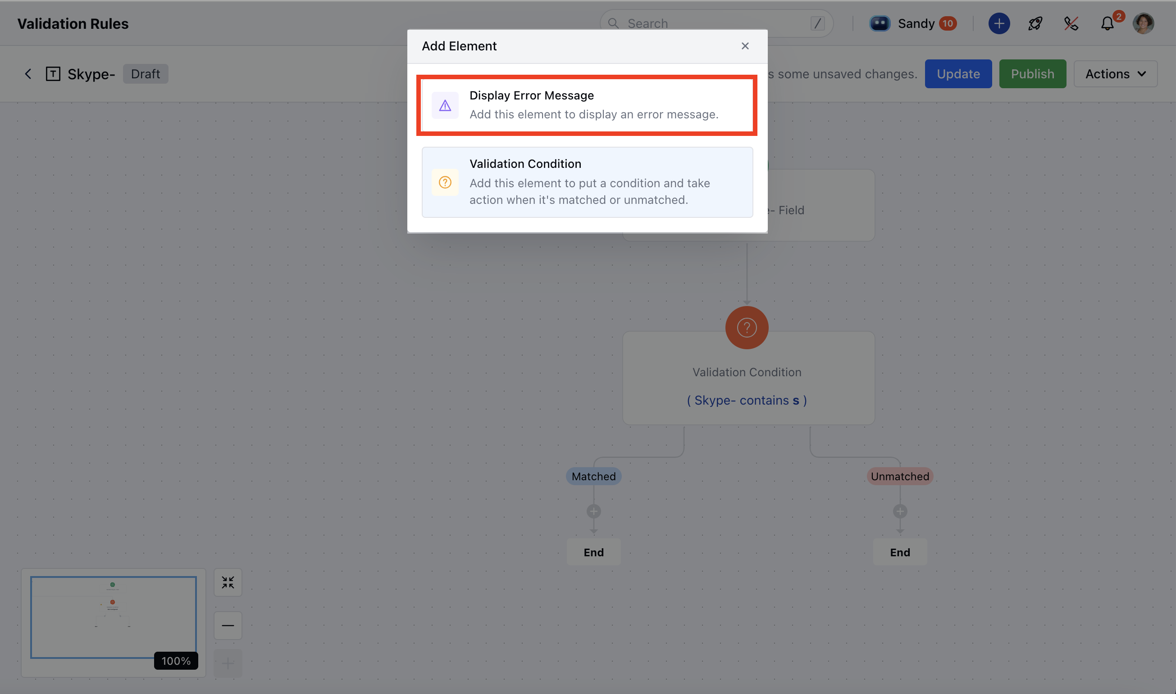
Task: Zoom in with the plus button
Action: coord(228,663)
